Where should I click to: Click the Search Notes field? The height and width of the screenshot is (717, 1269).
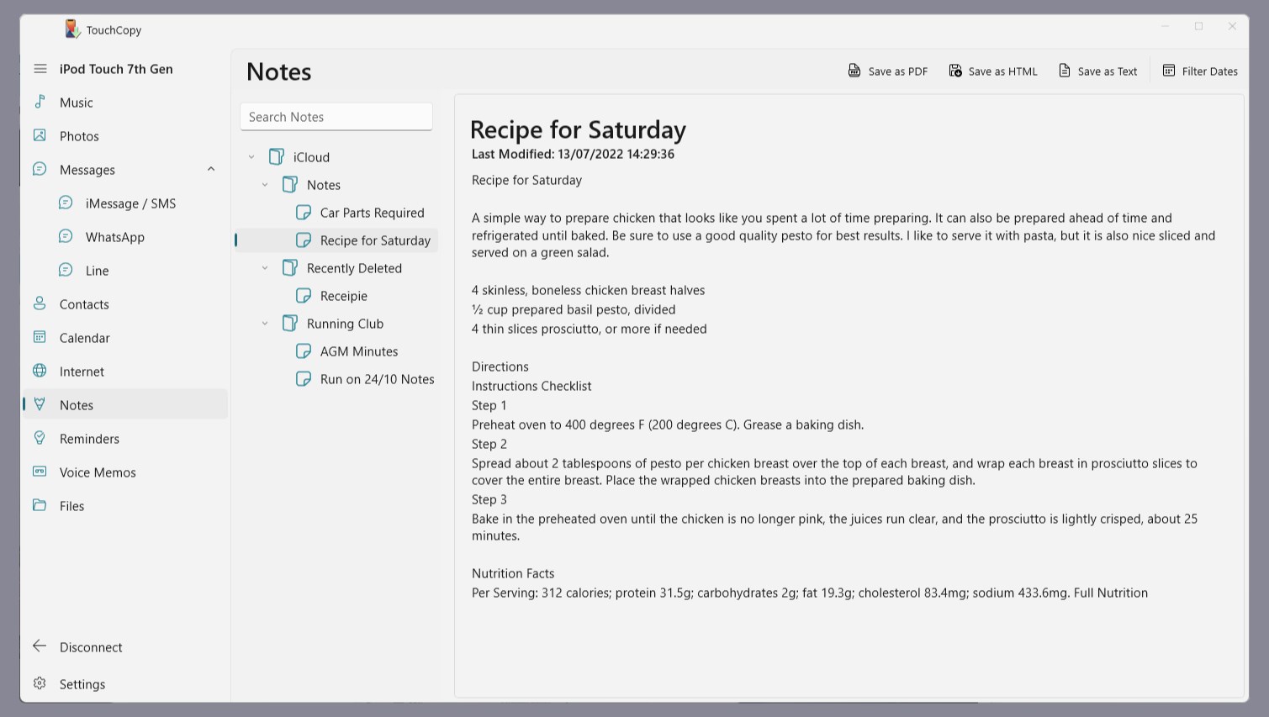click(x=336, y=117)
